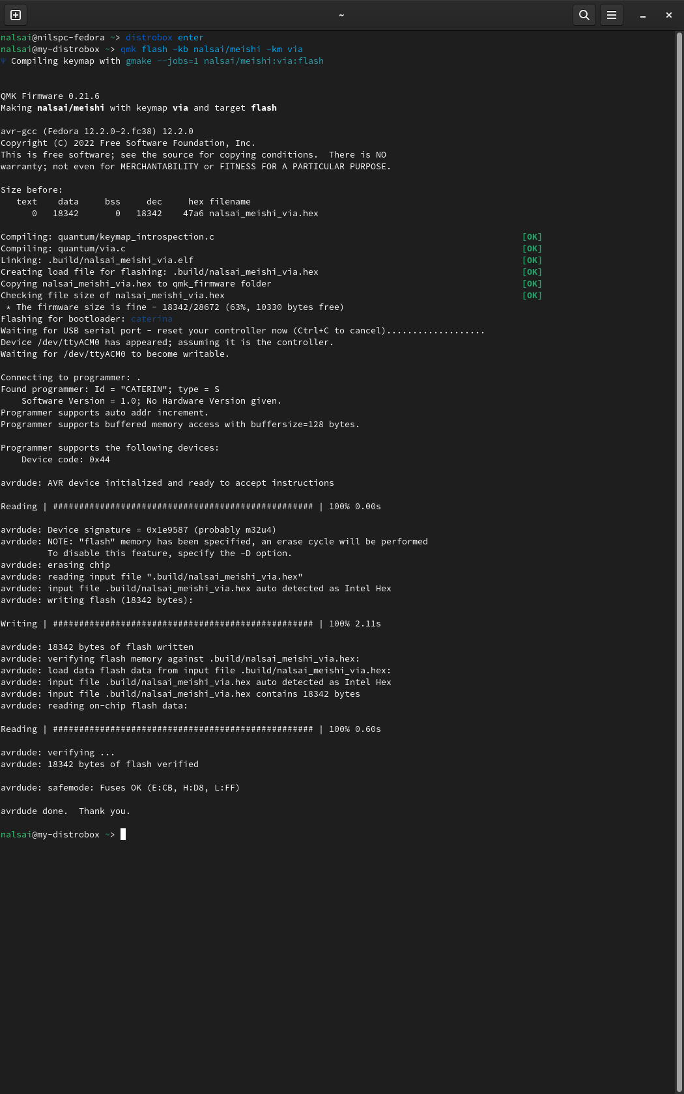Image resolution: width=684 pixels, height=1094 pixels.
Task: Click the search magnifier icon
Action: coord(584,15)
